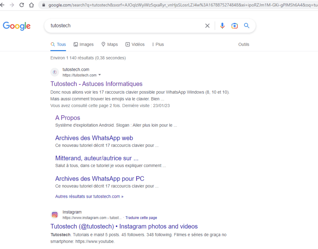Click the tutostech.com site favicon
The height and width of the screenshot is (249, 318).
point(55,72)
